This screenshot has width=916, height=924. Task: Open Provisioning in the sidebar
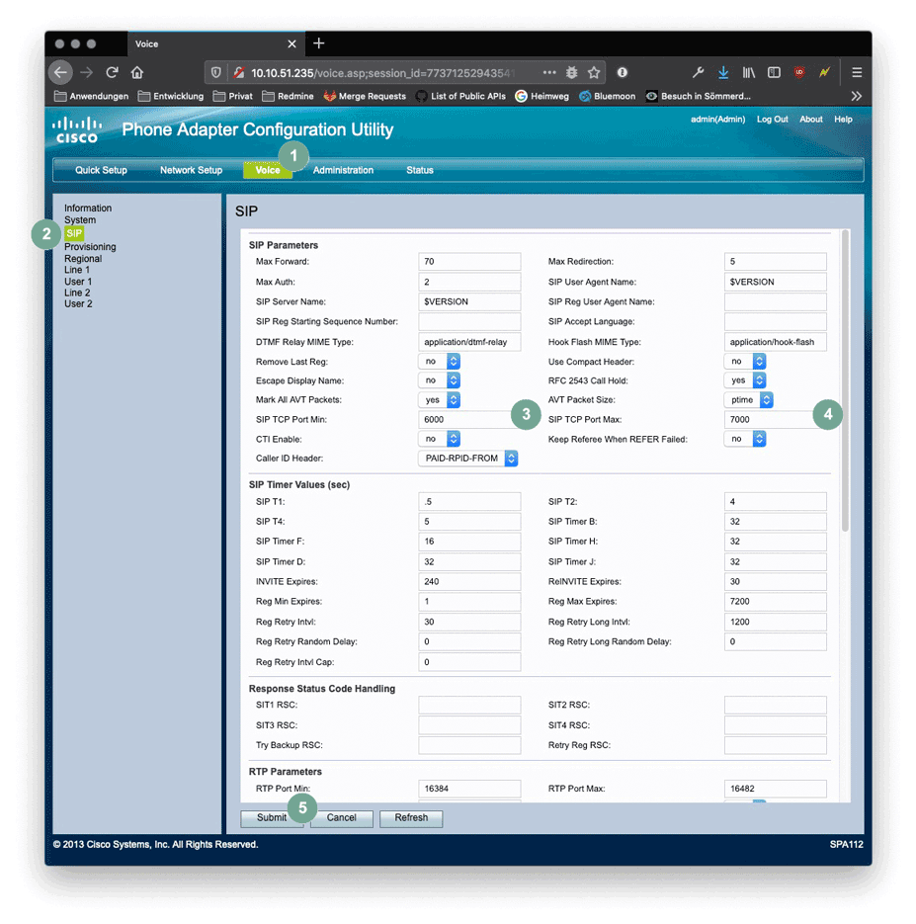[x=90, y=246]
